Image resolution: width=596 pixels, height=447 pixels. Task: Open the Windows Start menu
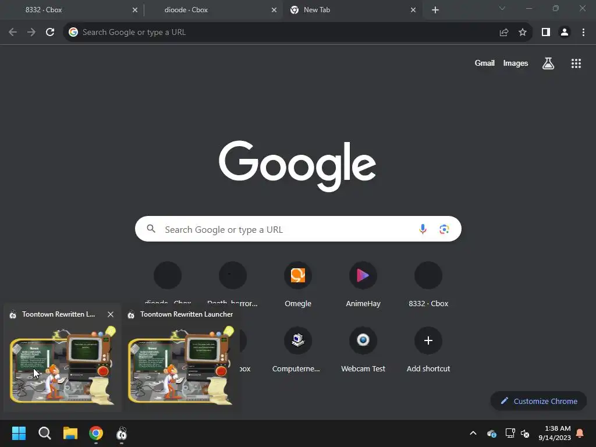tap(19, 433)
